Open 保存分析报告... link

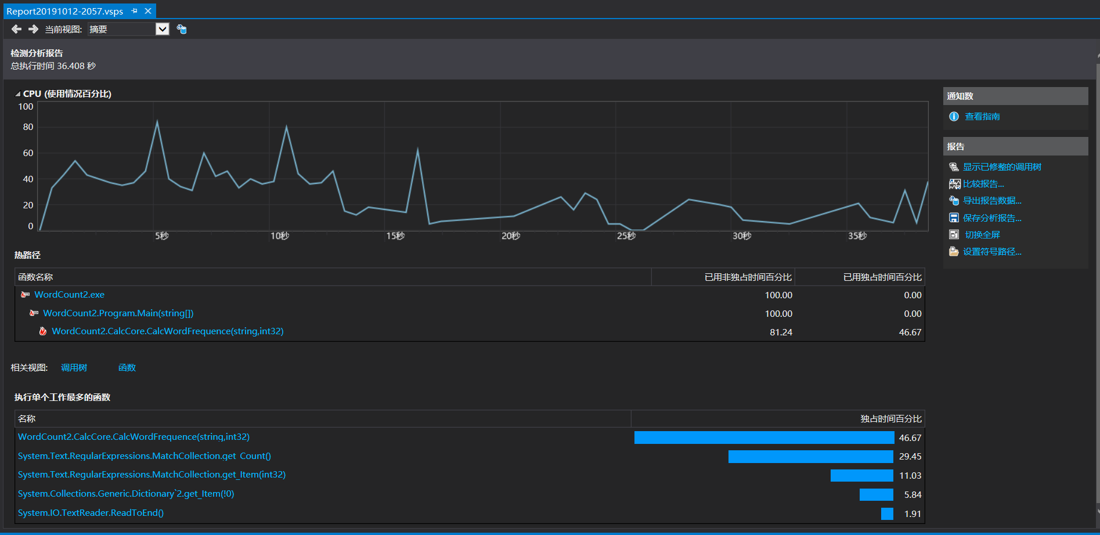pos(992,218)
